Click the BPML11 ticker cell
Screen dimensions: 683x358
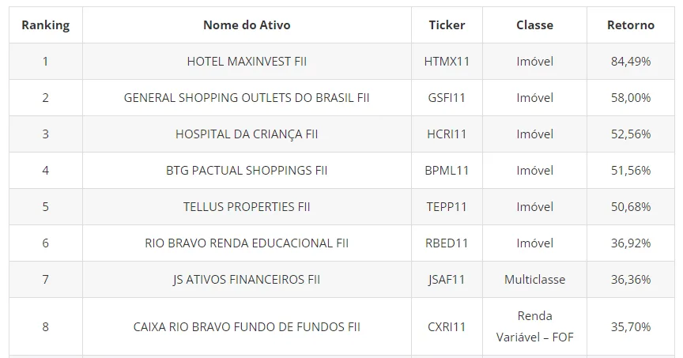(x=447, y=170)
